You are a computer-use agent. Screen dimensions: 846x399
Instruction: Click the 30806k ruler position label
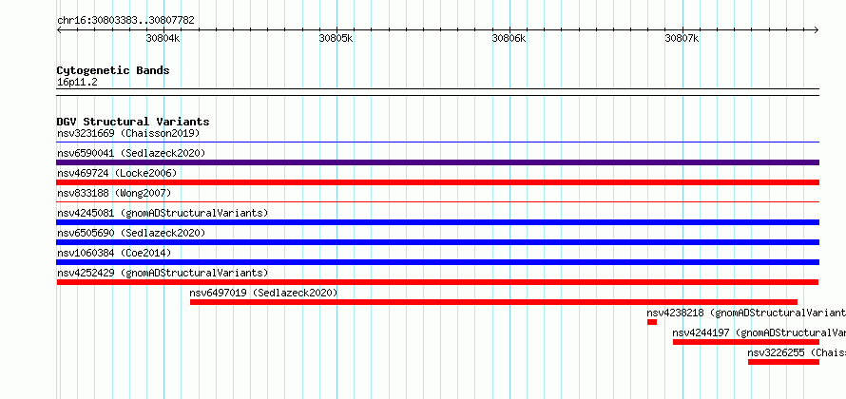(x=509, y=39)
